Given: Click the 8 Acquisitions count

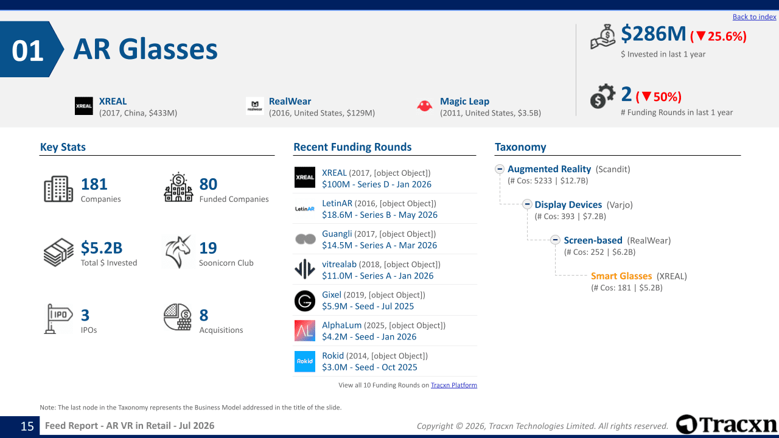Looking at the screenshot, I should [x=204, y=315].
